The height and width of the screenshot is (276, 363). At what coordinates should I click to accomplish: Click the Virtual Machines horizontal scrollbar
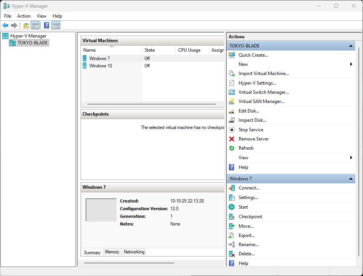tap(152, 104)
